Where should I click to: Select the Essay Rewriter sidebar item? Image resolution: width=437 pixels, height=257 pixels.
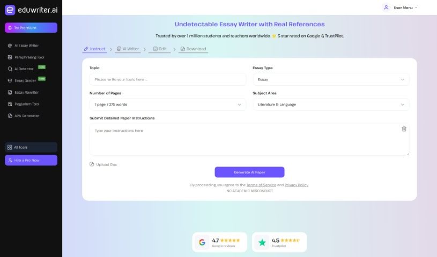24,92
